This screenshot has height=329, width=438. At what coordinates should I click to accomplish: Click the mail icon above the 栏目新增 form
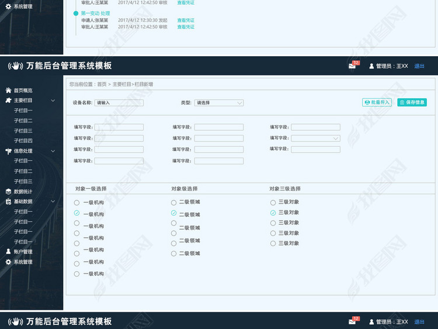point(352,66)
